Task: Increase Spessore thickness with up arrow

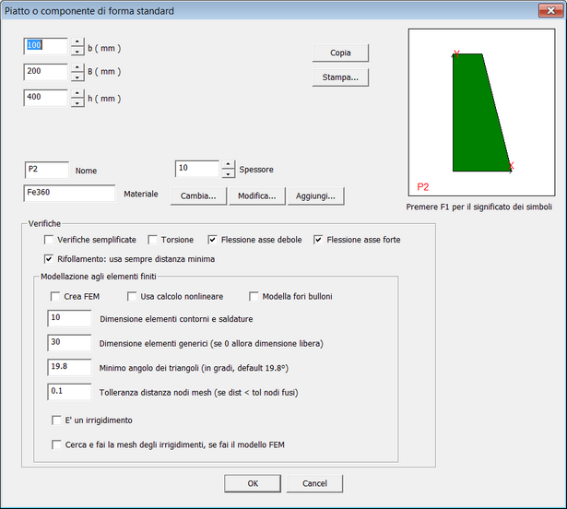Action: point(228,164)
